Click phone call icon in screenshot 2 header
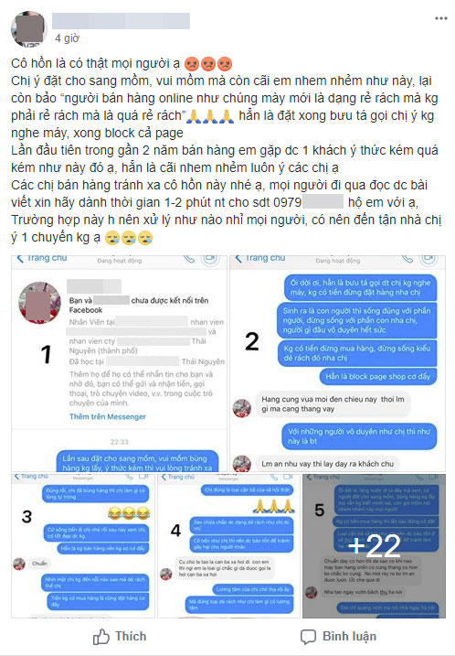This screenshot has height=656, width=455. tap(407, 259)
